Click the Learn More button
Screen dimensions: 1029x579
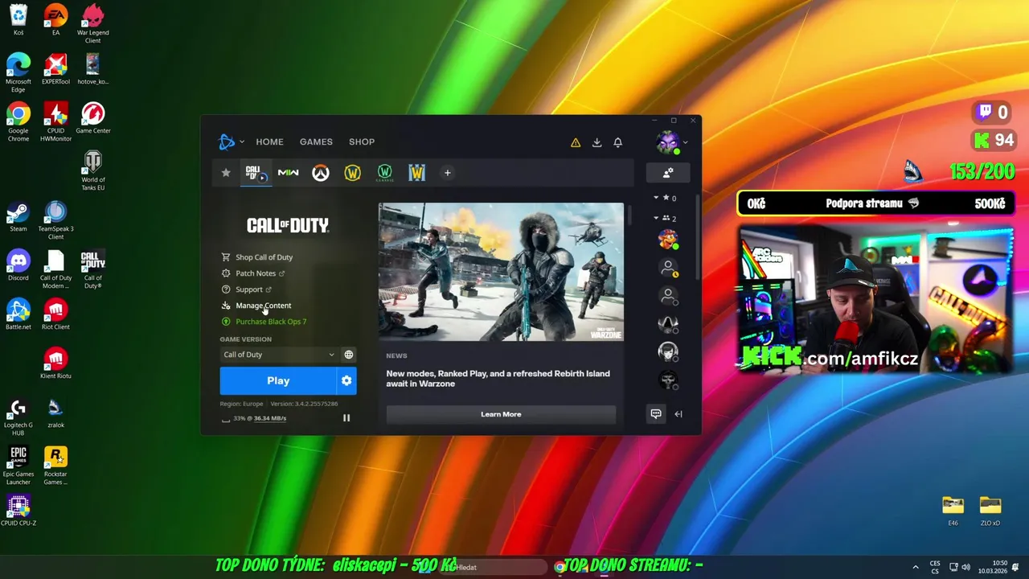[501, 415]
